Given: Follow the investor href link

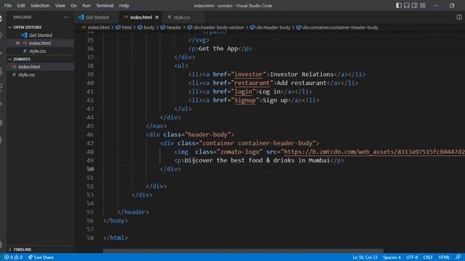Looking at the screenshot, I should [x=248, y=75].
